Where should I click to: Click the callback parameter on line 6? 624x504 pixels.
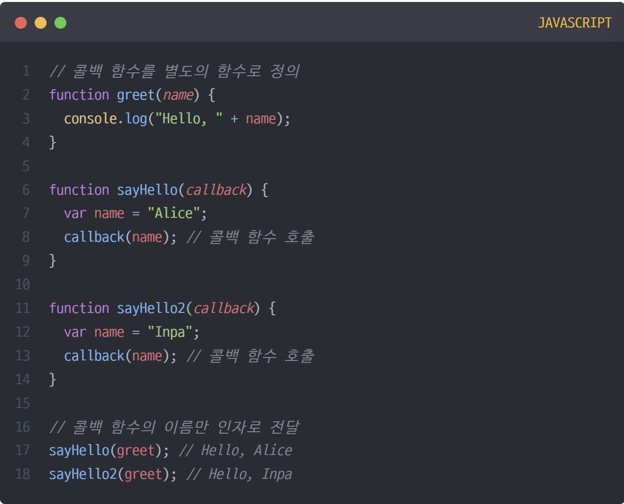pyautogui.click(x=216, y=190)
